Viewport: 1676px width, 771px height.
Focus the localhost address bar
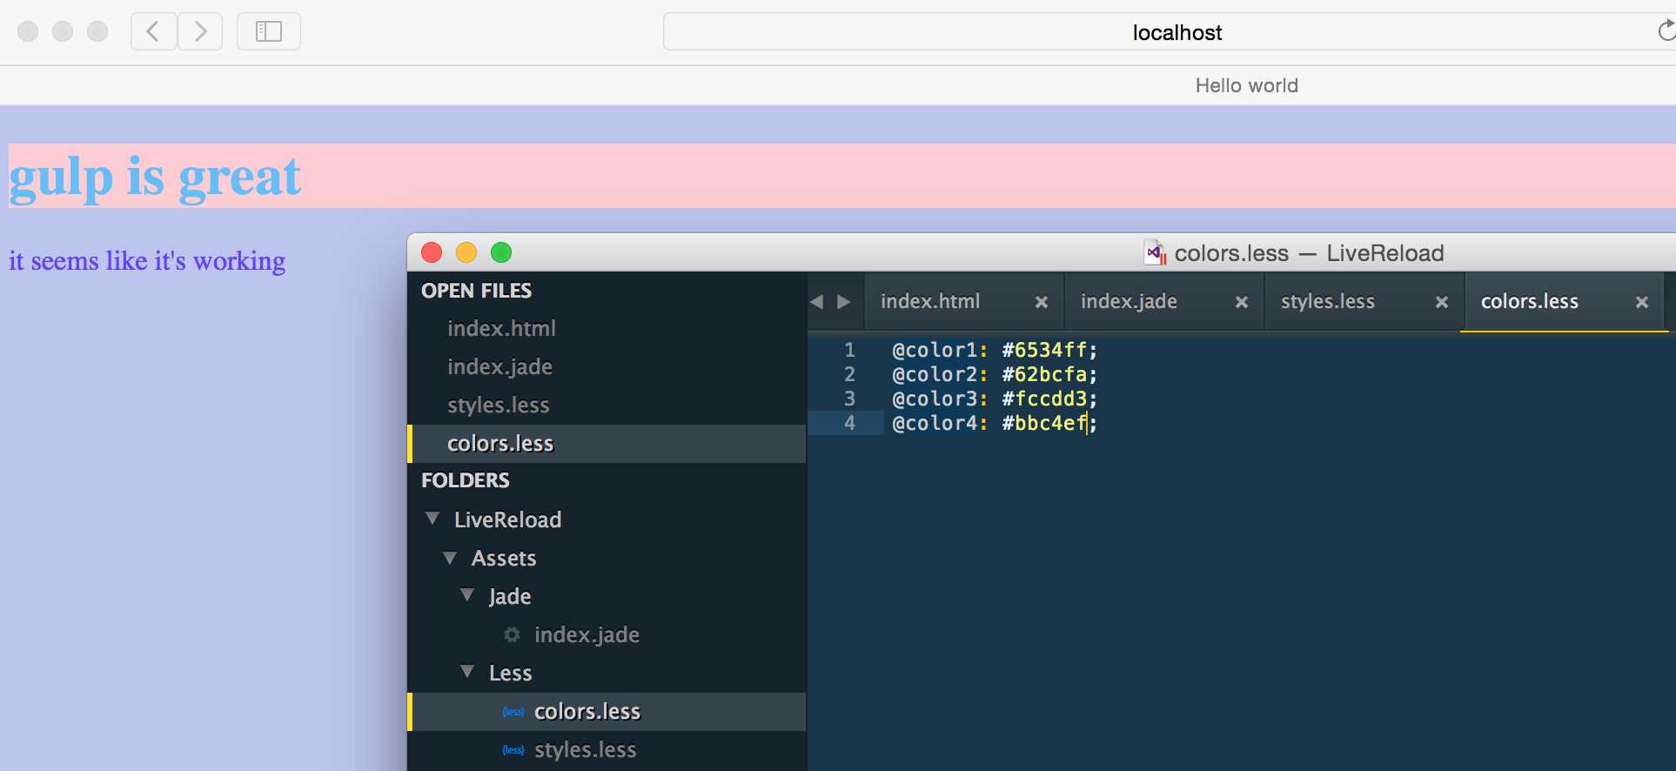[x=1170, y=32]
